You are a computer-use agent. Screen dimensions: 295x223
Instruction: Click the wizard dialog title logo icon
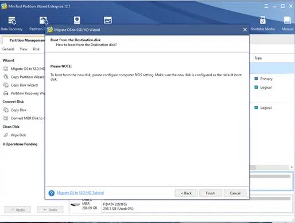click(50, 30)
